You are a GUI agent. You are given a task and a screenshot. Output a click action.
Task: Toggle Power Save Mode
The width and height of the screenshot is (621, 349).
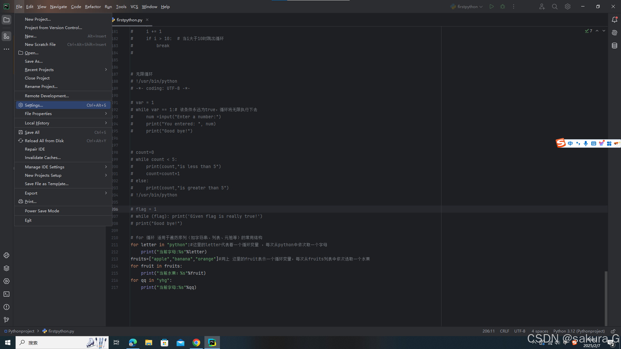click(42, 211)
